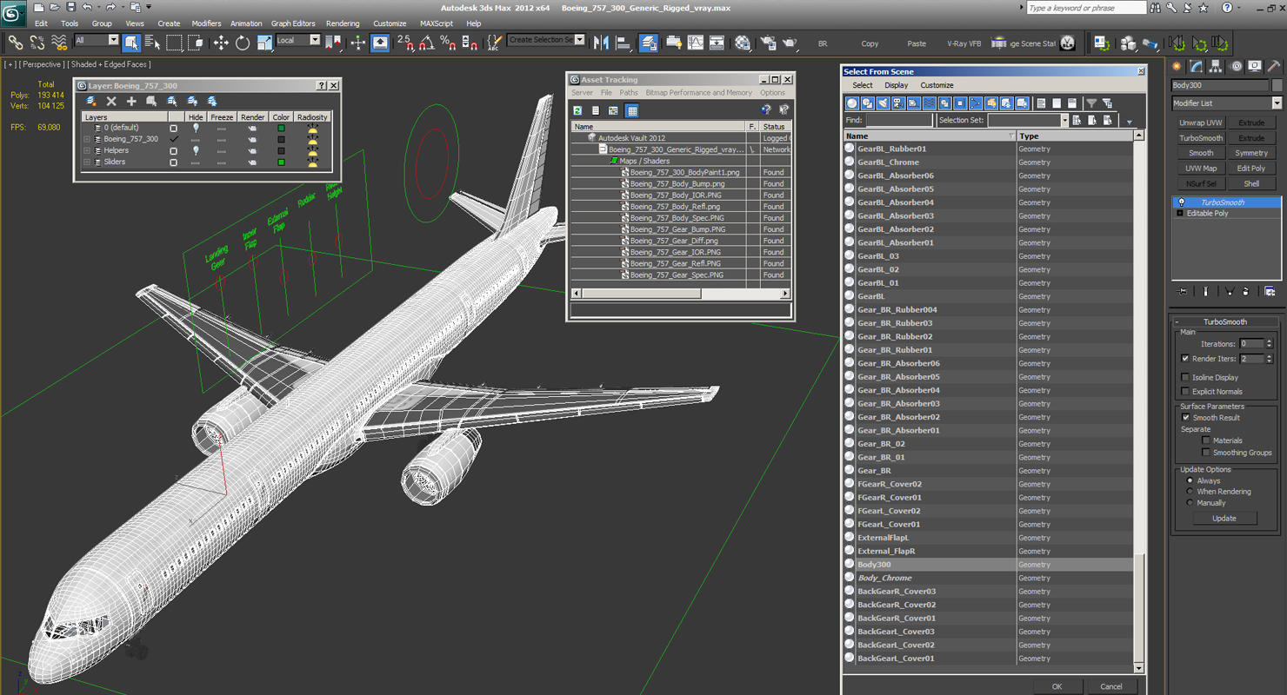The image size is (1287, 695).
Task: Click the object color swatch beside Body300 name
Action: 1277,85
